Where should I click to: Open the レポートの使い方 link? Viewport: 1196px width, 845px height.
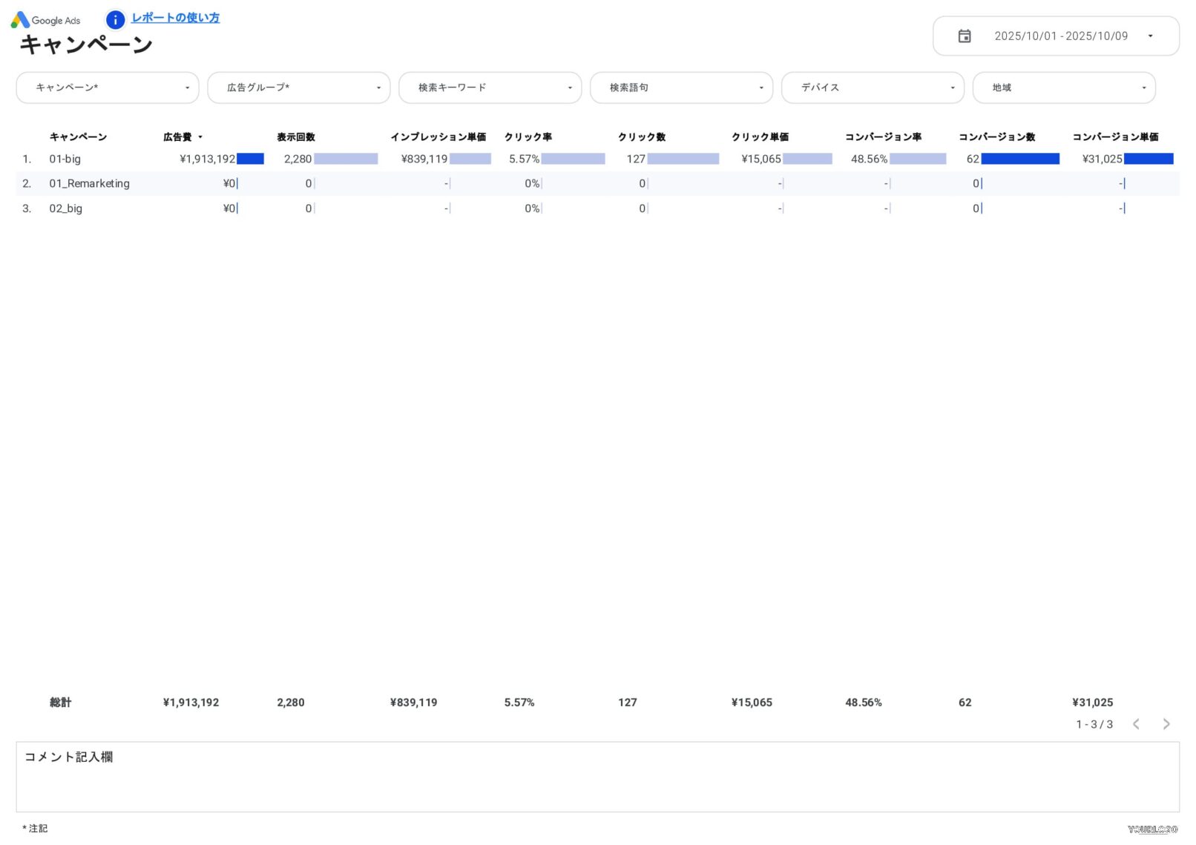click(x=175, y=17)
